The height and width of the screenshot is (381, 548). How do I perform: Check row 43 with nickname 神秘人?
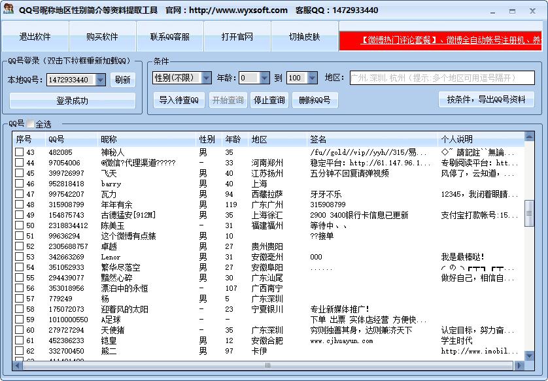(x=20, y=152)
